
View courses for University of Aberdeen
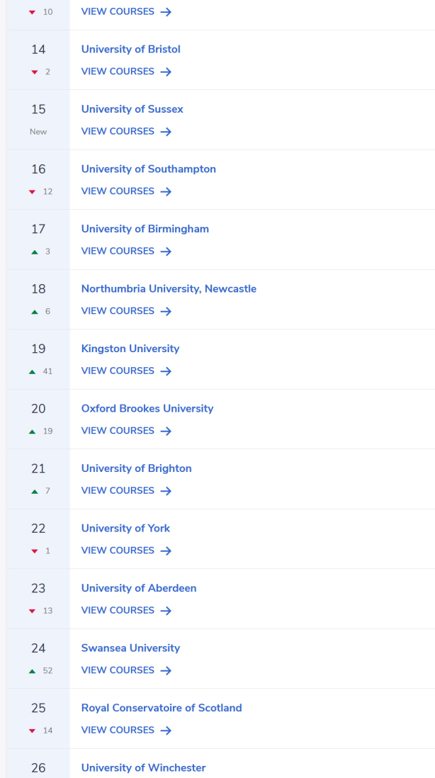pyautogui.click(x=118, y=610)
